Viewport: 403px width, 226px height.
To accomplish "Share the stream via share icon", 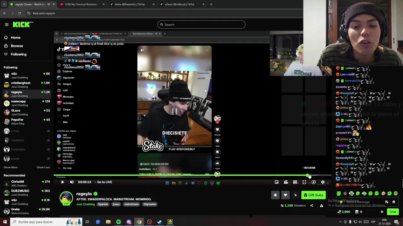I will tap(311, 206).
